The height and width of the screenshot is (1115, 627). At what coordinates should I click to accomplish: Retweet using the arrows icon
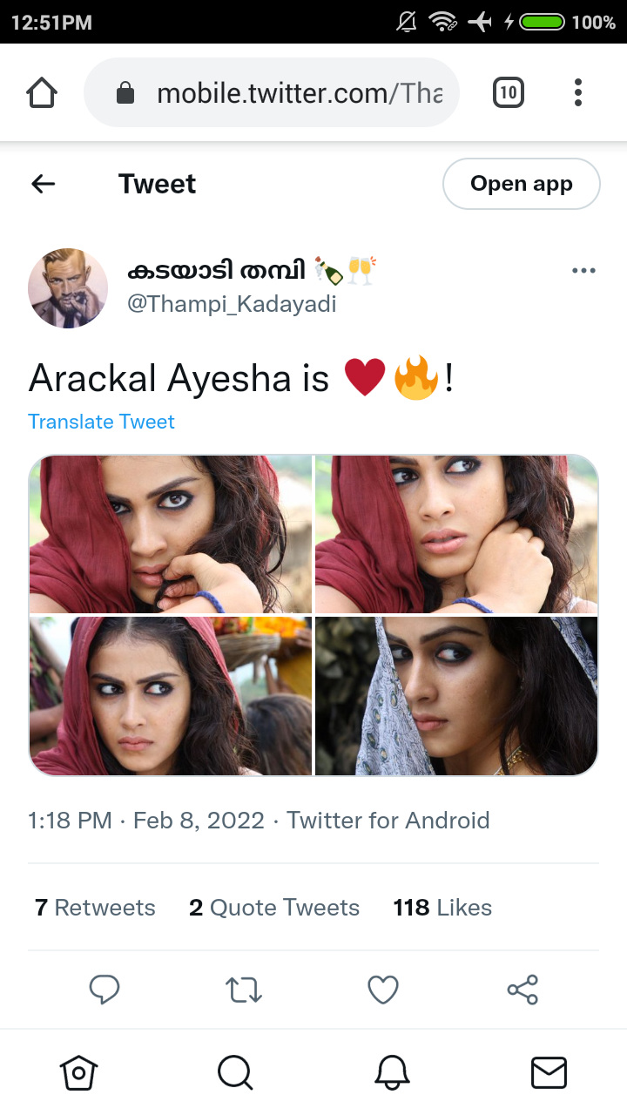click(244, 990)
